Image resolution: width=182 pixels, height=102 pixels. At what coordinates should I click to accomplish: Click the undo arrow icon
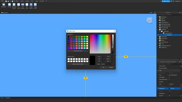[17, 1]
